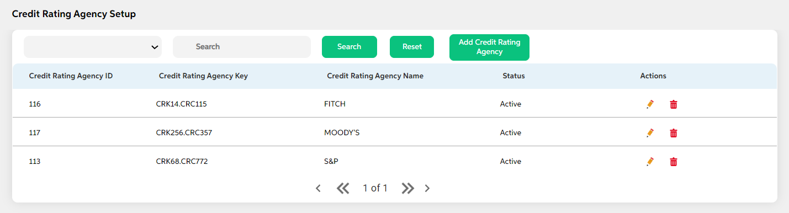Click the Reset button
The image size is (789, 213).
[412, 47]
